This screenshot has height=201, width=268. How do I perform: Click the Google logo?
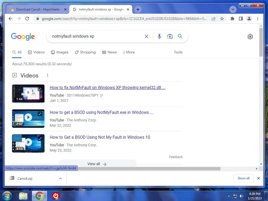pyautogui.click(x=23, y=37)
